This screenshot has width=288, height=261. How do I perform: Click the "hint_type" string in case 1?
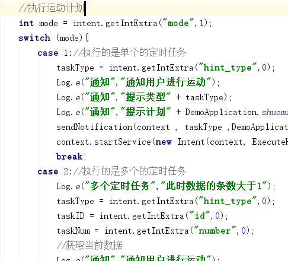(x=227, y=68)
